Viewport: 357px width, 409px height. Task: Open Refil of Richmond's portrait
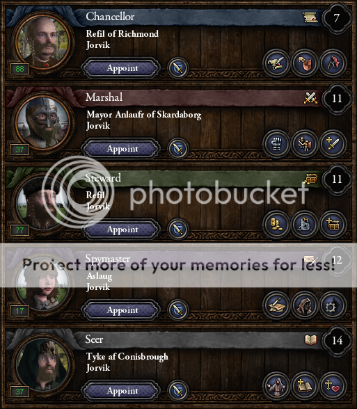[43, 42]
